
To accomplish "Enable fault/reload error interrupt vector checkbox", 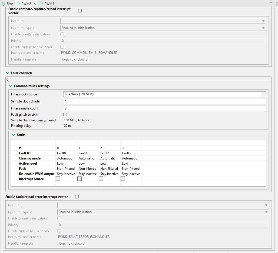I will [x=77, y=197].
